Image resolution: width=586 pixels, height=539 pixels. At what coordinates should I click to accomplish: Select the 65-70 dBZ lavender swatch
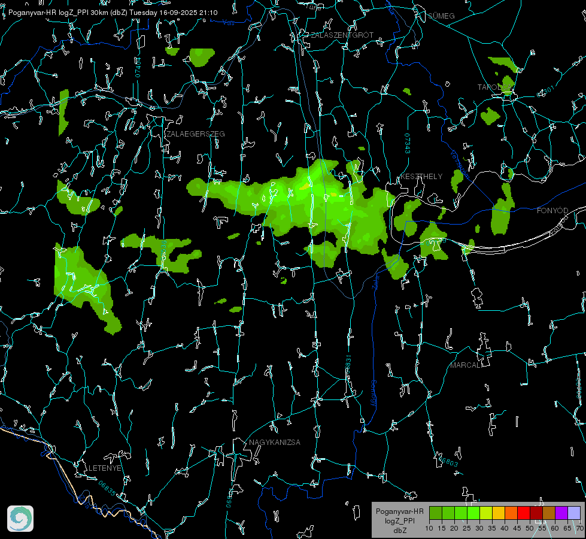(573, 513)
